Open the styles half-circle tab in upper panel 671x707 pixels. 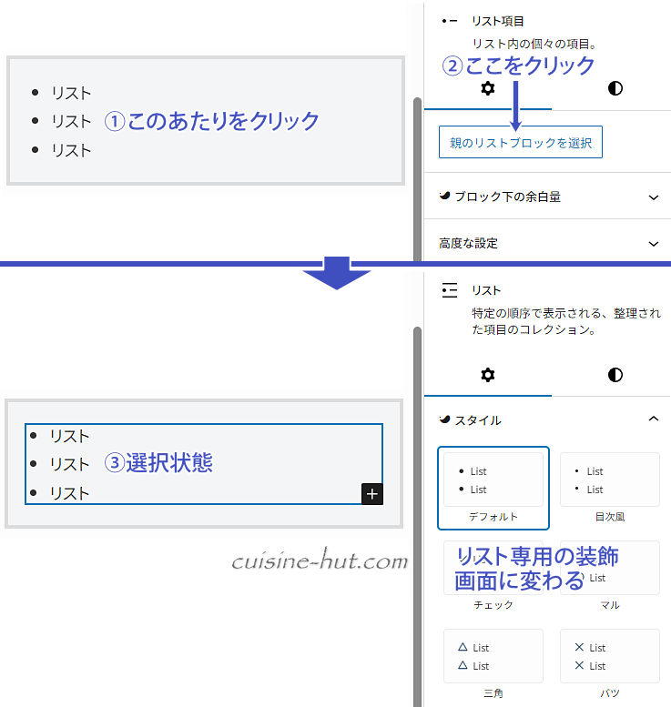(x=615, y=88)
